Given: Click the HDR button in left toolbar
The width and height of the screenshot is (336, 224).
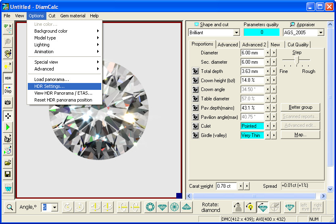Looking at the screenshot, I should point(8,78).
